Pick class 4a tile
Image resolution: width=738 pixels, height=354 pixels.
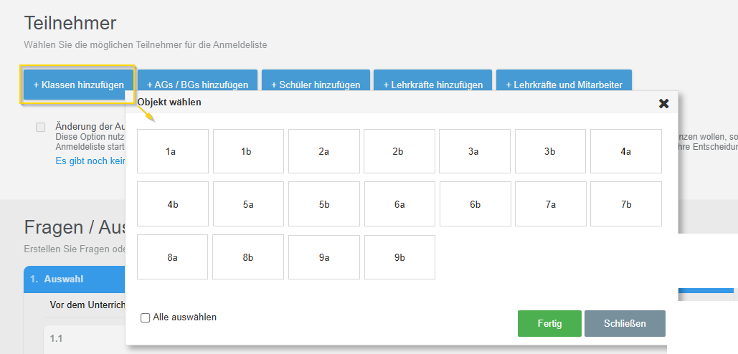click(625, 151)
